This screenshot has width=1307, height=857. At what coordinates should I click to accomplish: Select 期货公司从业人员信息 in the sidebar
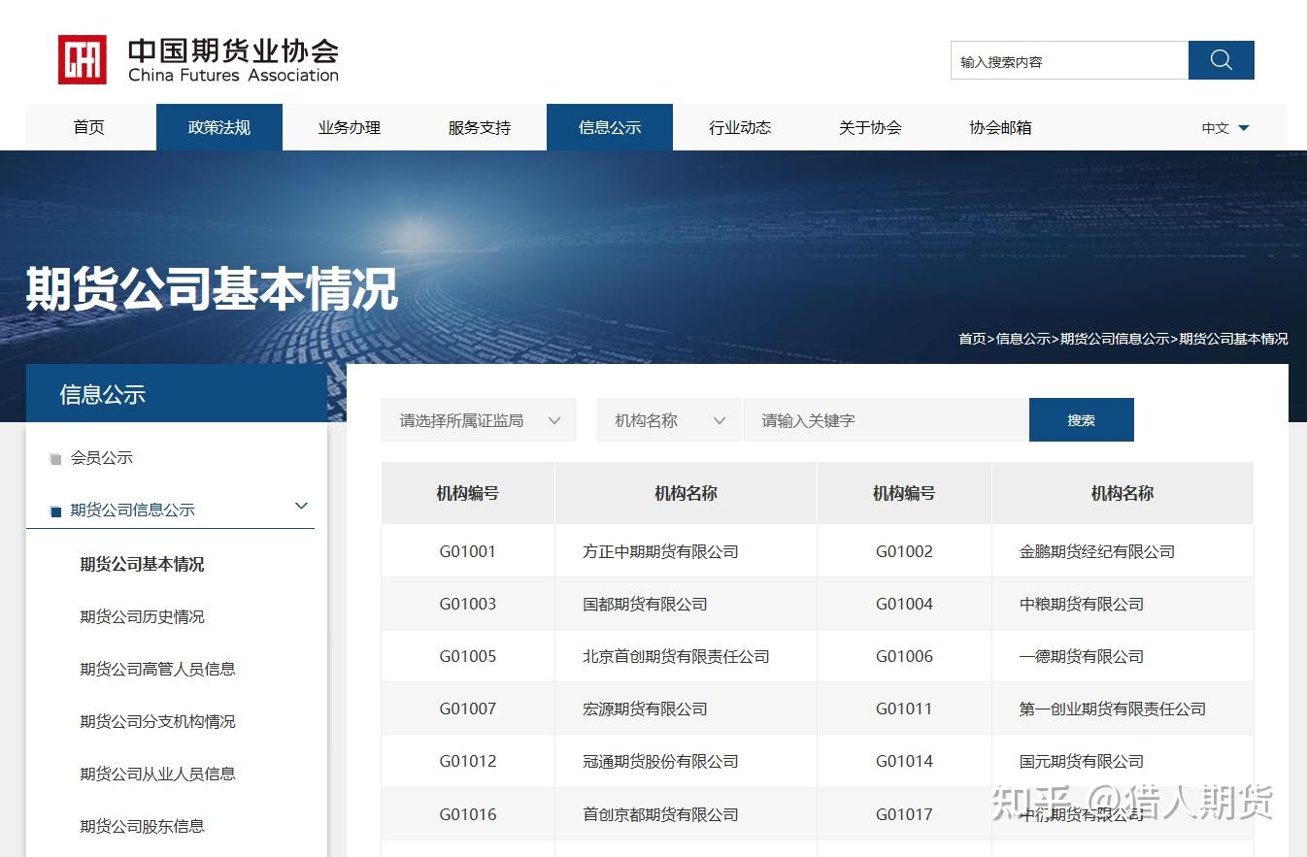coord(157,774)
